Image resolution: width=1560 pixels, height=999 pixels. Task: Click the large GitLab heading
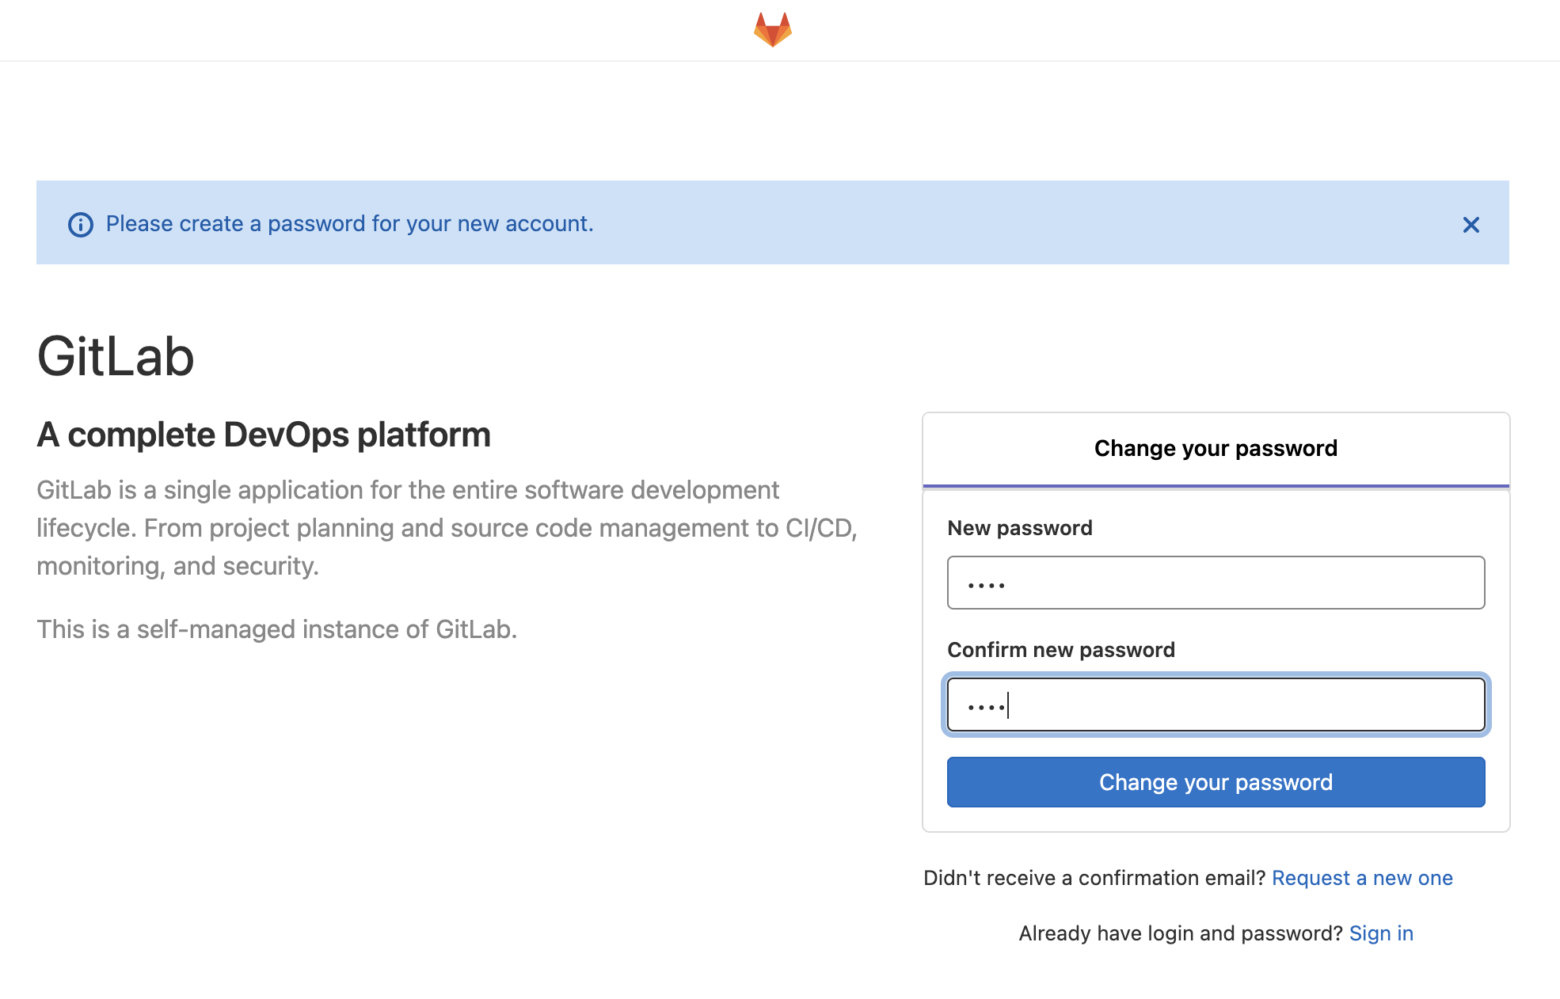point(116,356)
